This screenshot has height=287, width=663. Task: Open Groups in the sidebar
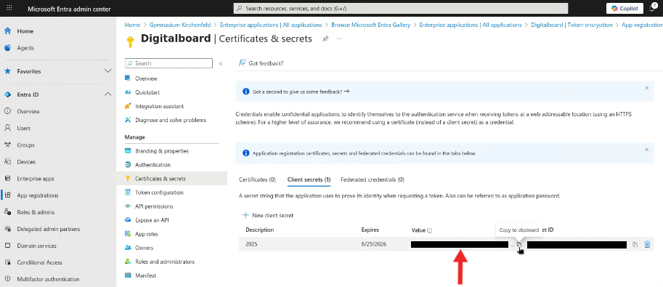[25, 145]
